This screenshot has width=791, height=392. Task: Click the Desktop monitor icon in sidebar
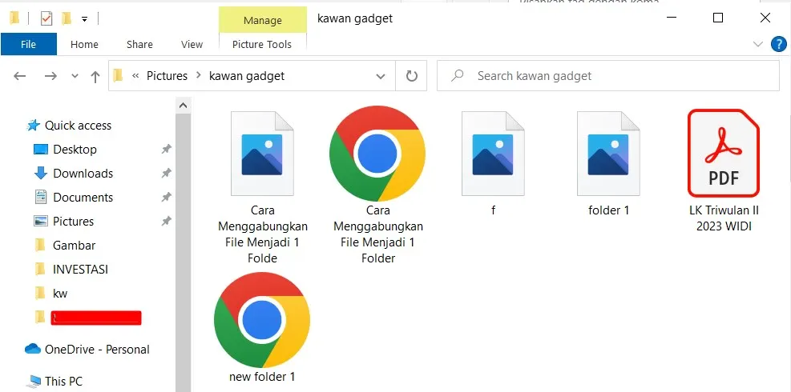[x=40, y=150]
